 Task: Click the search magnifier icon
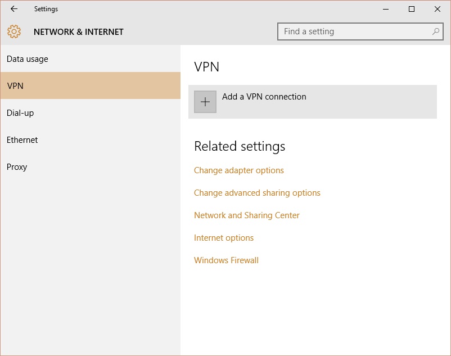coord(436,31)
